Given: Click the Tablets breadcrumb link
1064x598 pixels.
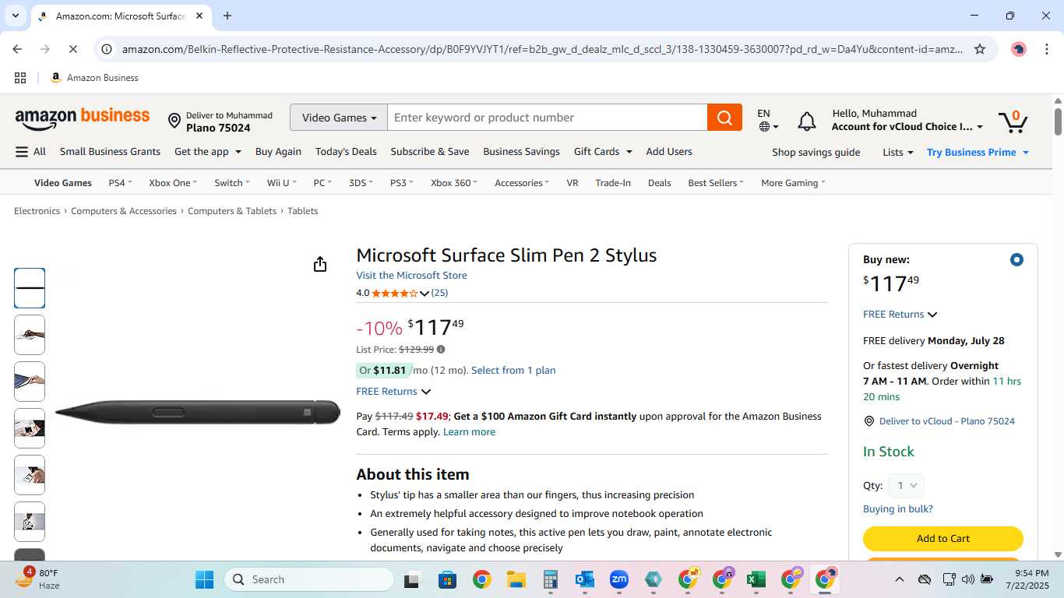Looking at the screenshot, I should (302, 211).
